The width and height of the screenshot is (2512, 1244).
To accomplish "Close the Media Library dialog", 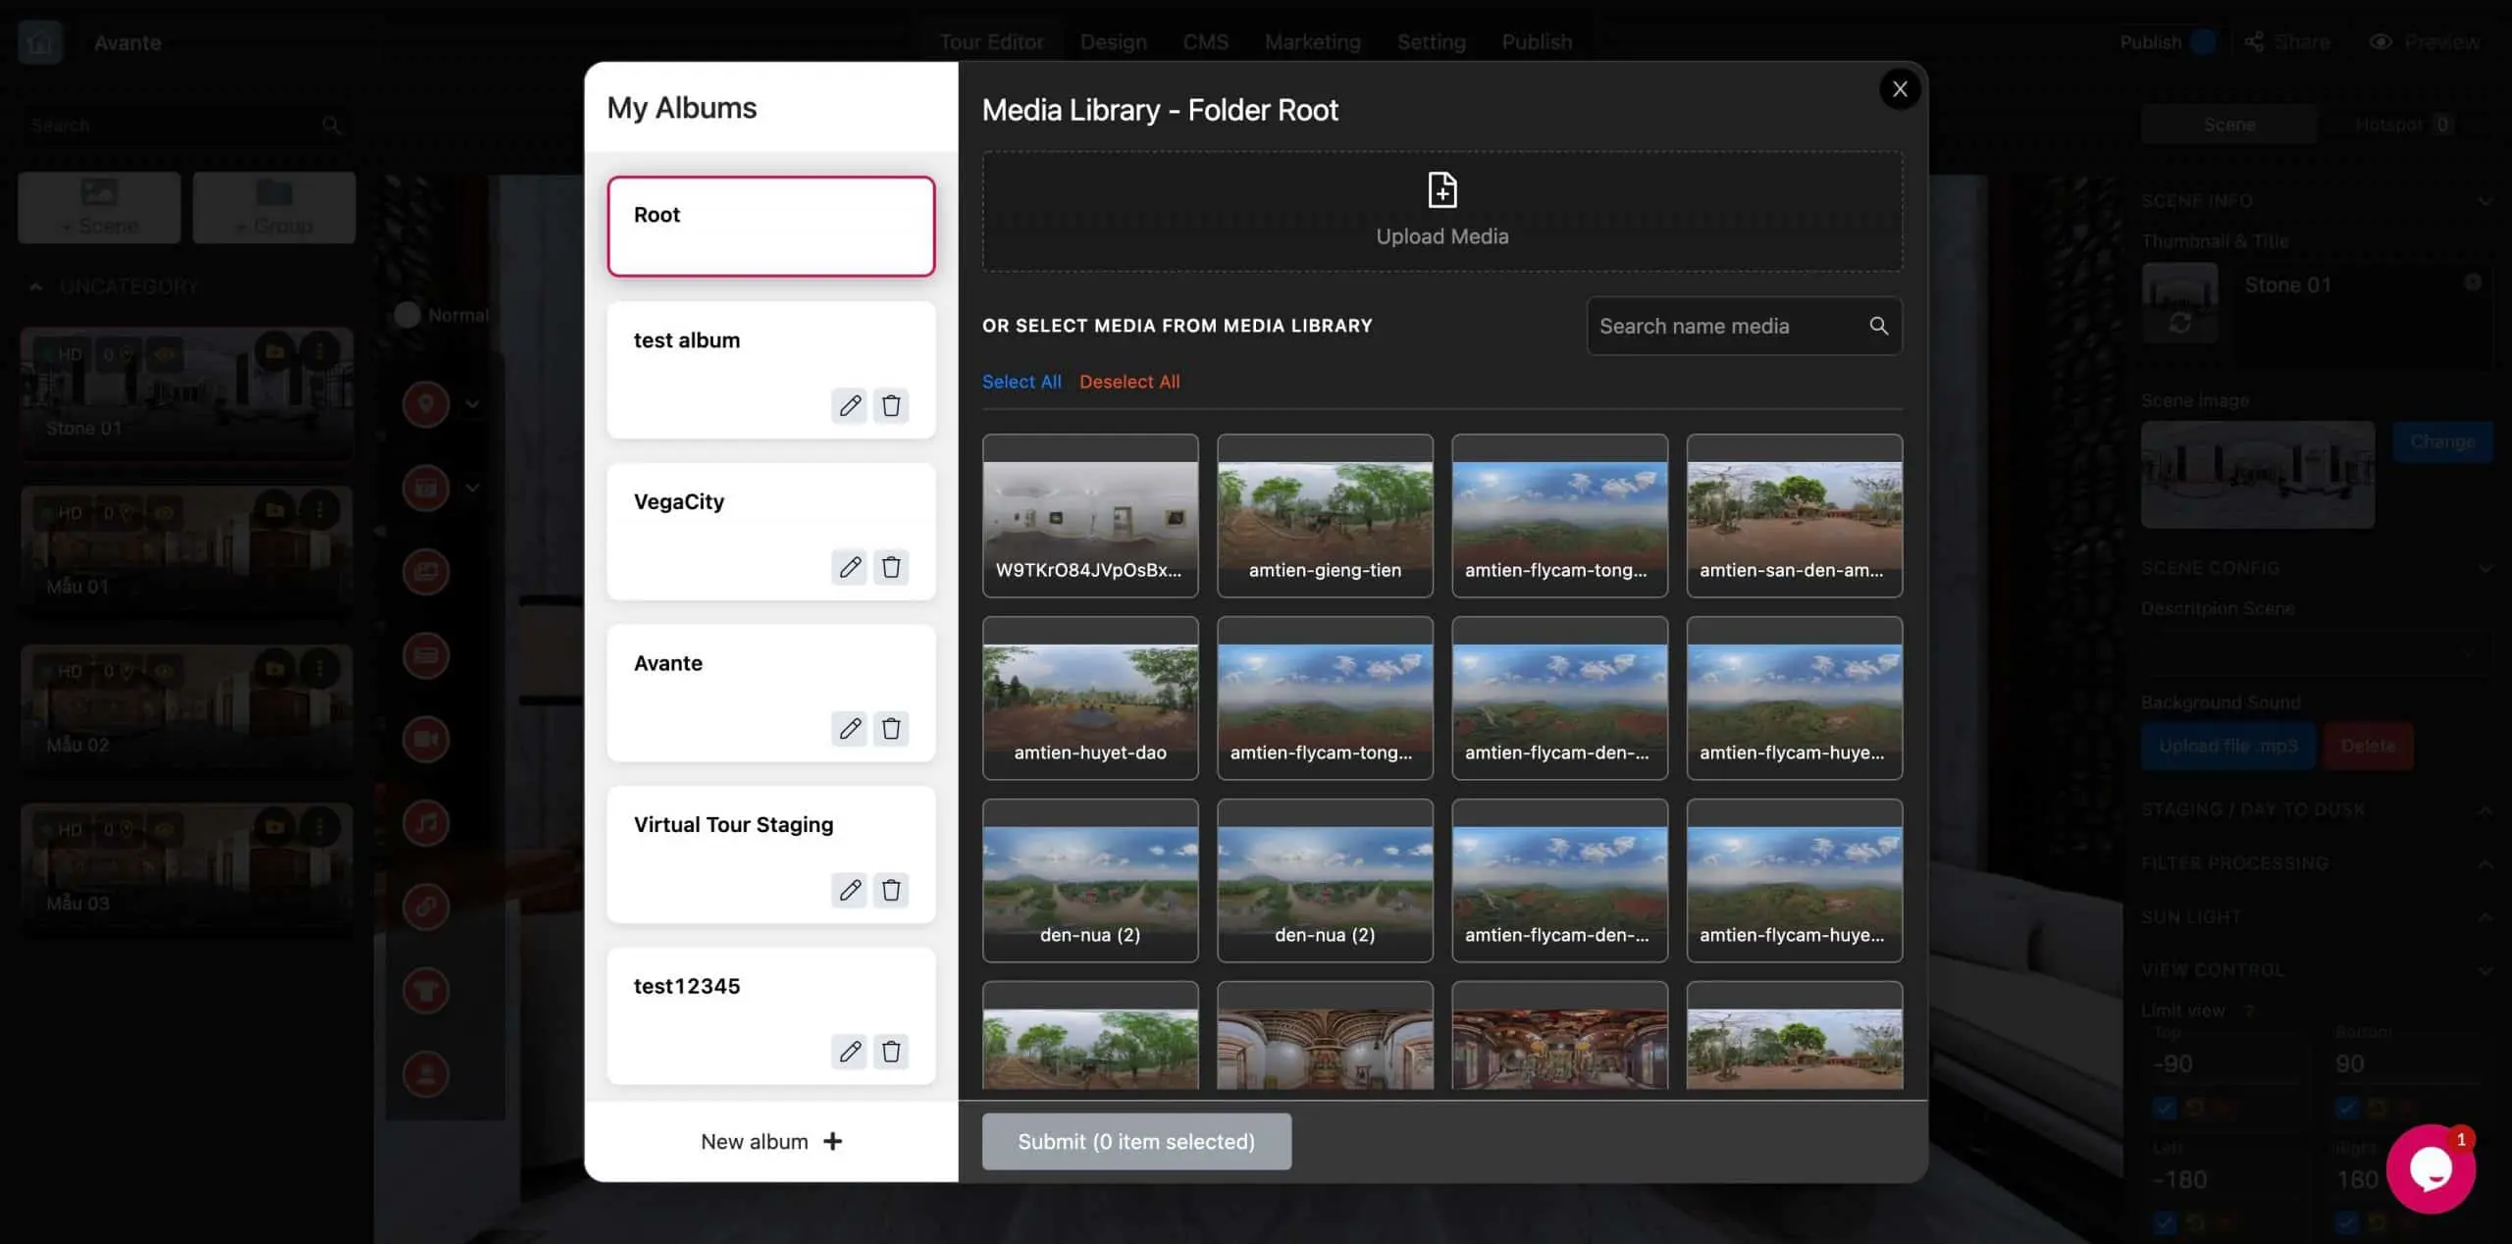I will [x=1900, y=89].
